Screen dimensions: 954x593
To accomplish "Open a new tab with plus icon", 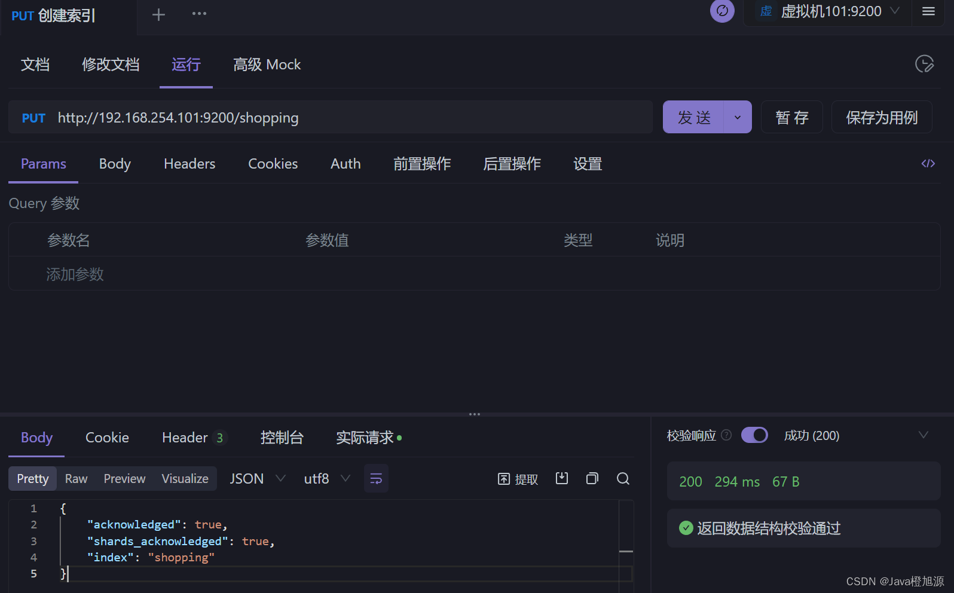I will [158, 14].
